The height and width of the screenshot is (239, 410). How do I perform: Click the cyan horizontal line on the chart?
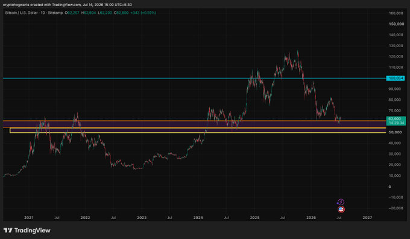[195, 78]
